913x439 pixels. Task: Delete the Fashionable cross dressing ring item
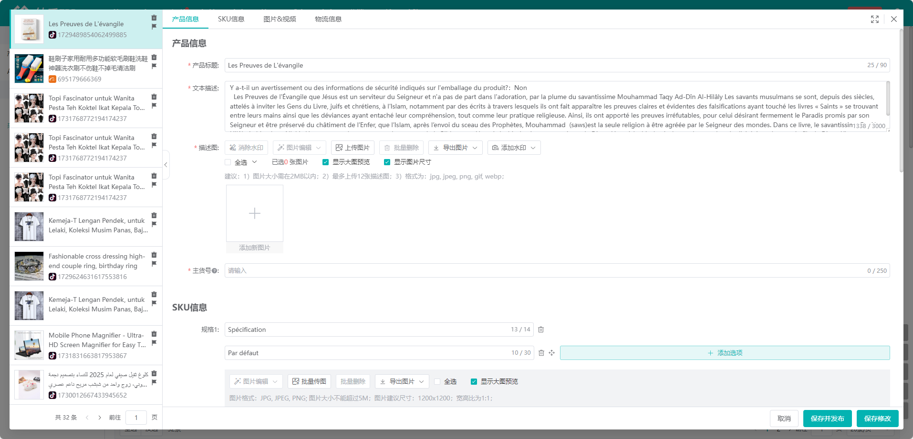pyautogui.click(x=154, y=255)
